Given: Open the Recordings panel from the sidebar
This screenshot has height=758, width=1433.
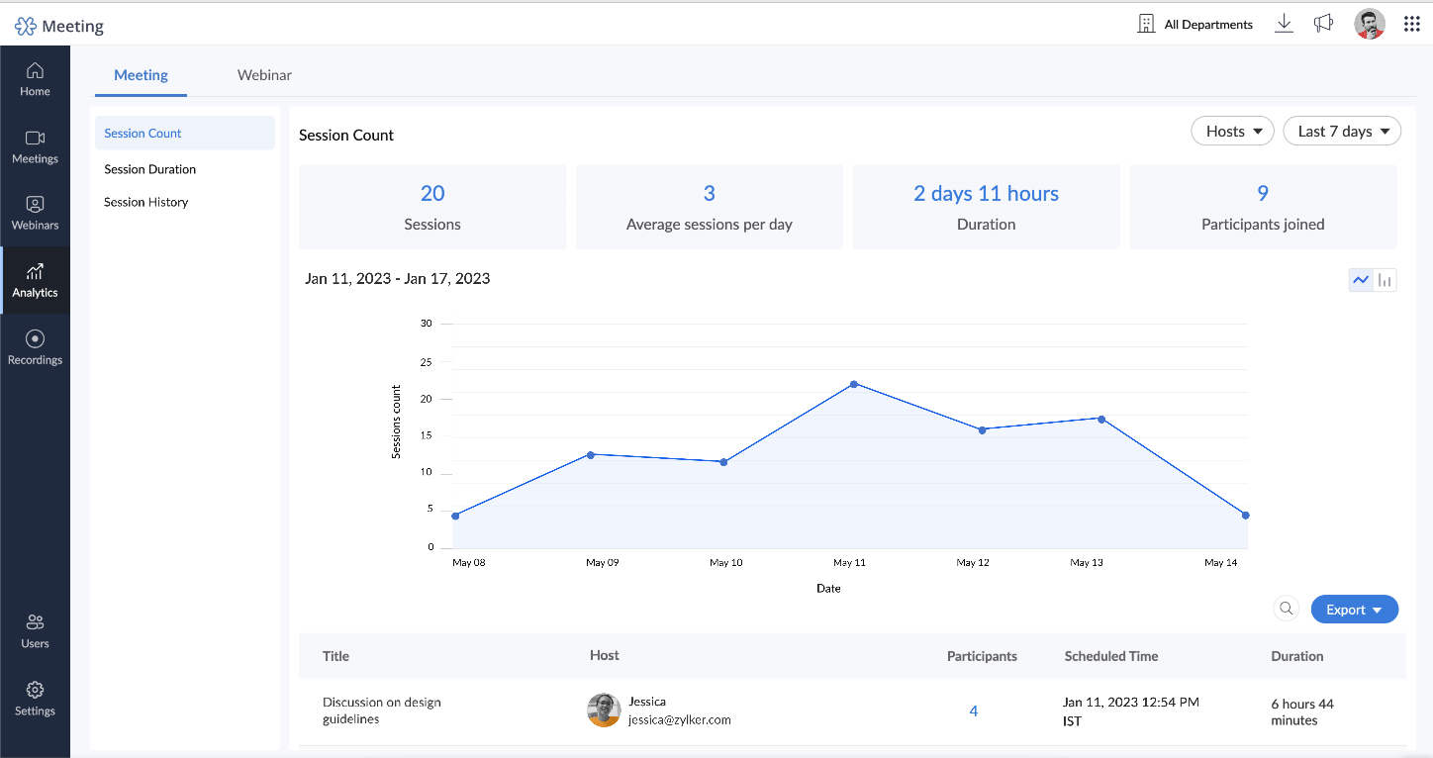Looking at the screenshot, I should 35,346.
